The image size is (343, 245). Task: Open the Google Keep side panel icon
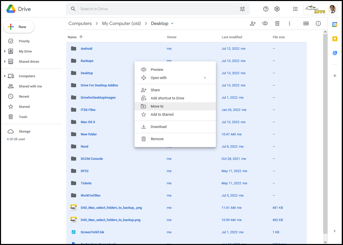[335, 39]
